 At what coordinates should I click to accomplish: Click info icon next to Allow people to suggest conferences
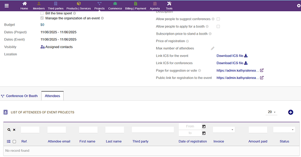click(x=213, y=19)
